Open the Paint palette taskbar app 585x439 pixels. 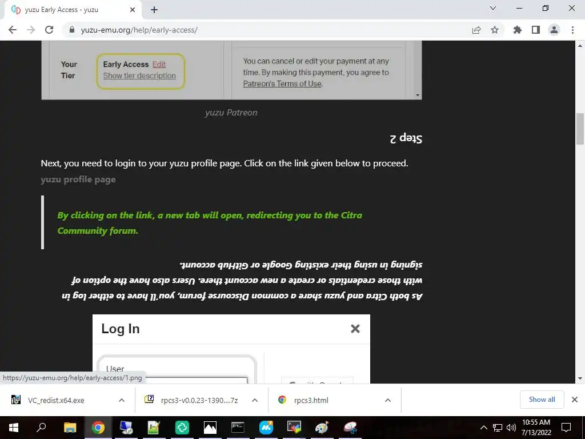coord(322,428)
